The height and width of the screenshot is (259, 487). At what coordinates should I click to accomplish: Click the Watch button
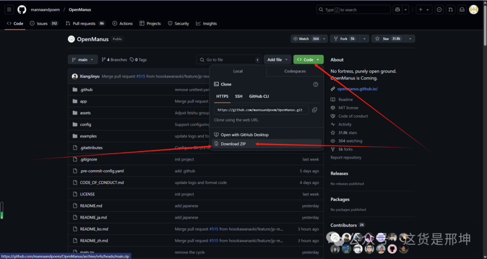pos(306,39)
